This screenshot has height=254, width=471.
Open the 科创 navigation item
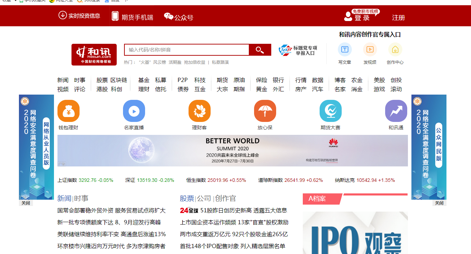(117, 89)
